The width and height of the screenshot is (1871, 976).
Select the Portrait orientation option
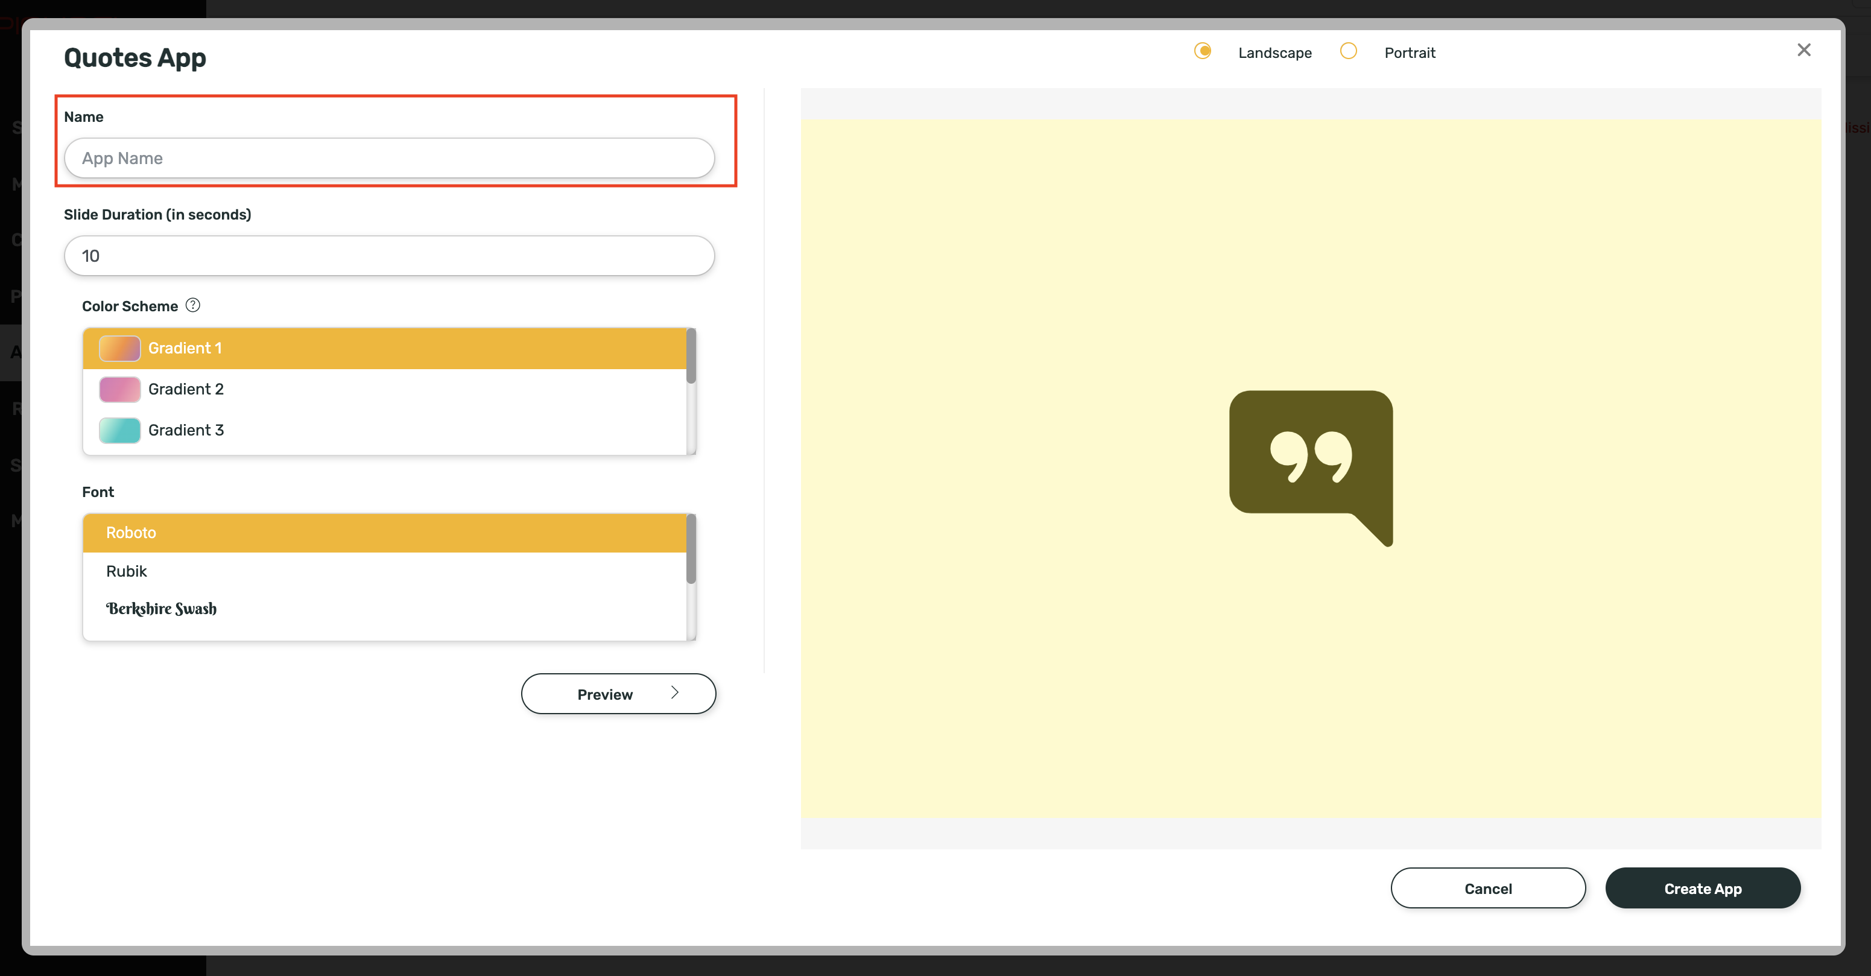1349,51
